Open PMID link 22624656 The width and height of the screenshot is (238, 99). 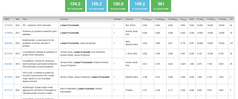tap(8, 43)
